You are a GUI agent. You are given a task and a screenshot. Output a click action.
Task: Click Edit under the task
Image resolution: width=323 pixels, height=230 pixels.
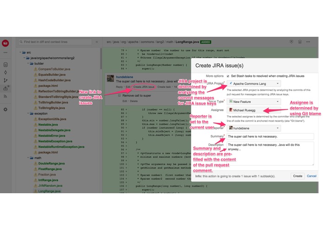(x=125, y=101)
